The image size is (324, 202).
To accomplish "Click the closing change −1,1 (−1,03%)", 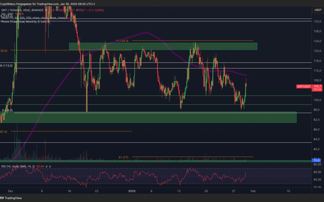I will 95,10.
